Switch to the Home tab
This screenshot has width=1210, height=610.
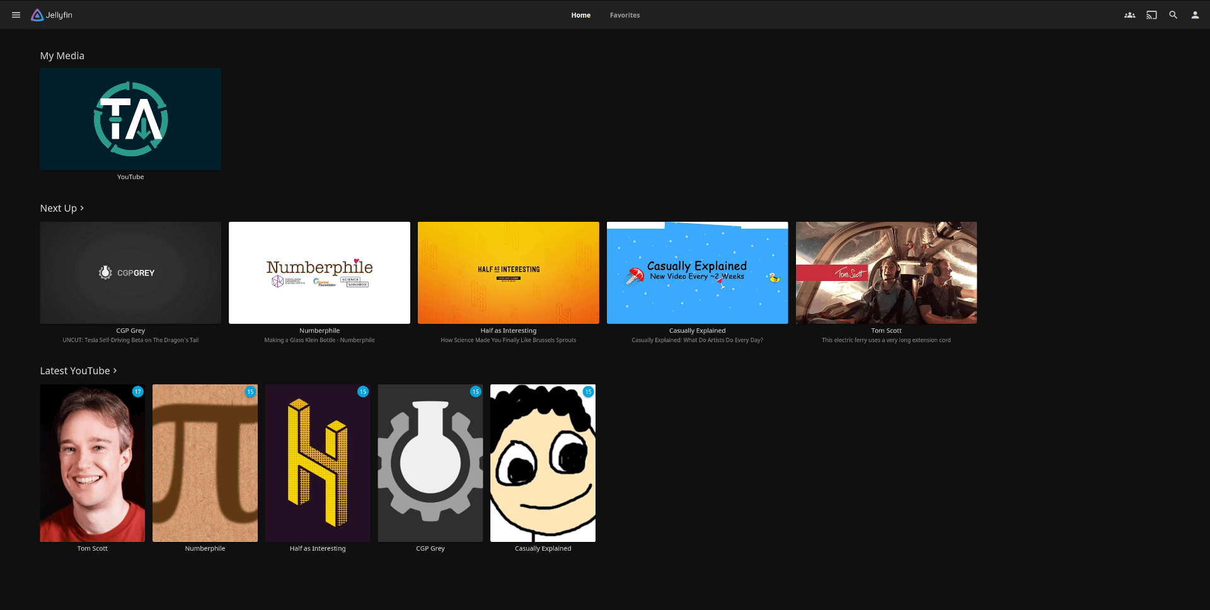pyautogui.click(x=581, y=15)
